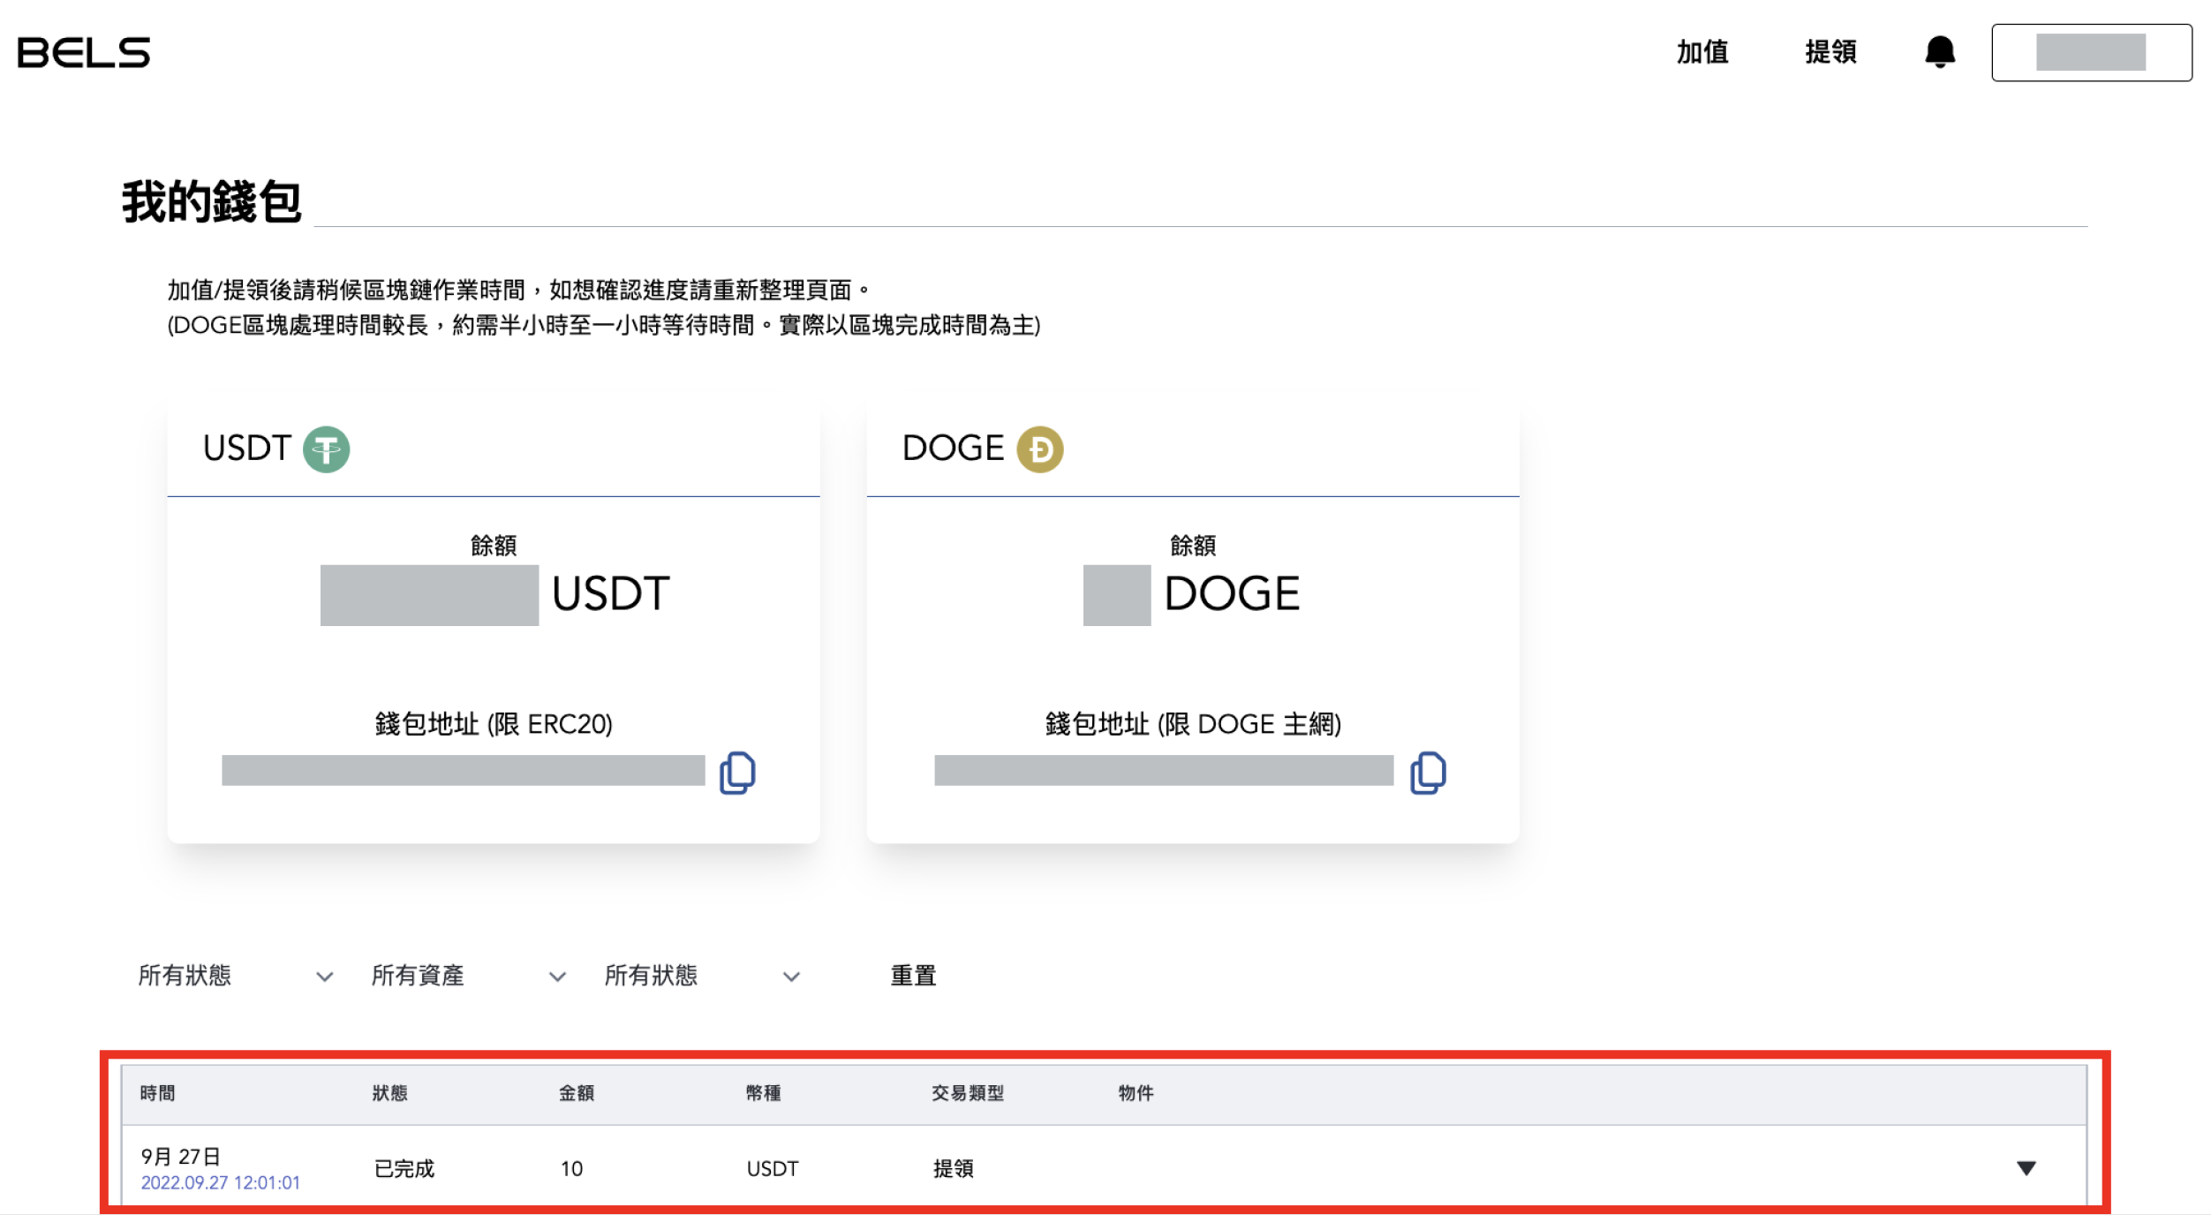Copy the DOGE wallet address

(x=1428, y=773)
